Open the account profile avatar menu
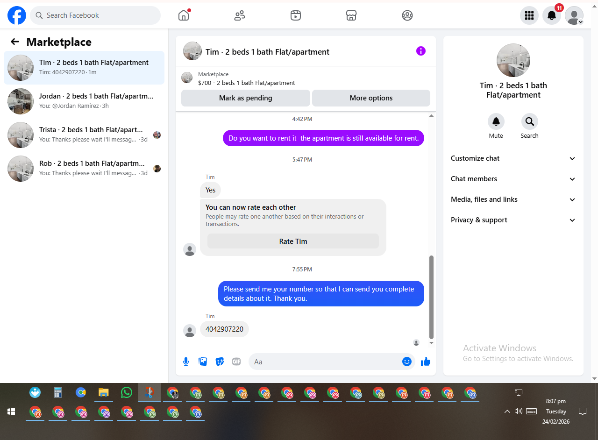The height and width of the screenshot is (440, 598). pos(574,15)
